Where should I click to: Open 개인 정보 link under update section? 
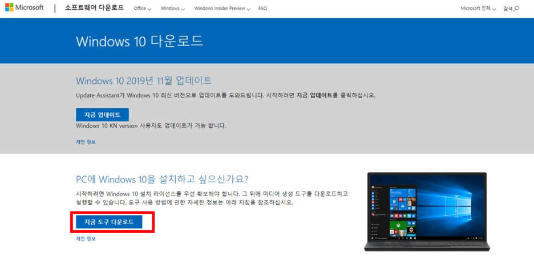(x=86, y=142)
